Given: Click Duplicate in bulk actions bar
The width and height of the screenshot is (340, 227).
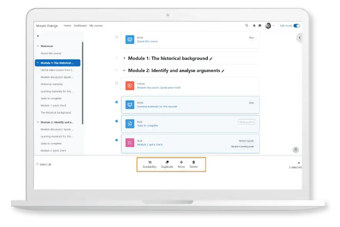Looking at the screenshot, I should pos(167,165).
